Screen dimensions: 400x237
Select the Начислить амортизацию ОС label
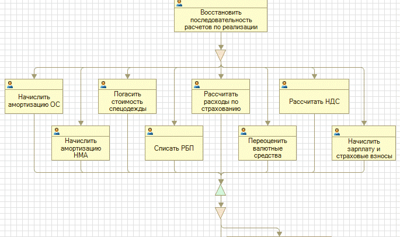click(x=34, y=100)
